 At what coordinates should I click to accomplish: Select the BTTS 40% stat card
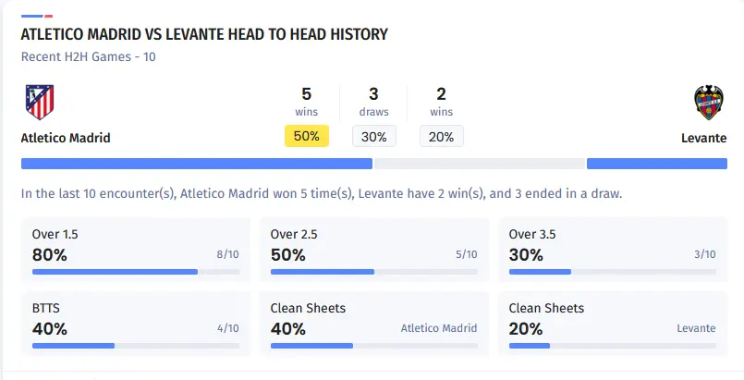[135, 324]
